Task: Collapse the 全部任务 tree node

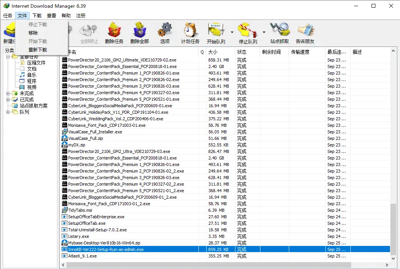Action: pos(8,56)
